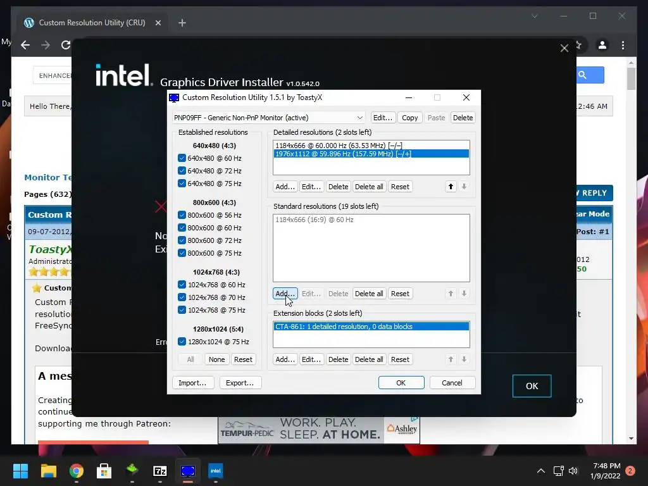Viewport: 648px width, 486px height.
Task: Open Chrome three-dot menu
Action: [623, 45]
